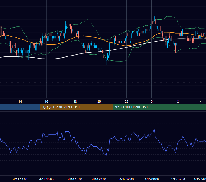Click the '4/14 18:00' date label
Viewport: 206px width, 182px height.
point(75,179)
